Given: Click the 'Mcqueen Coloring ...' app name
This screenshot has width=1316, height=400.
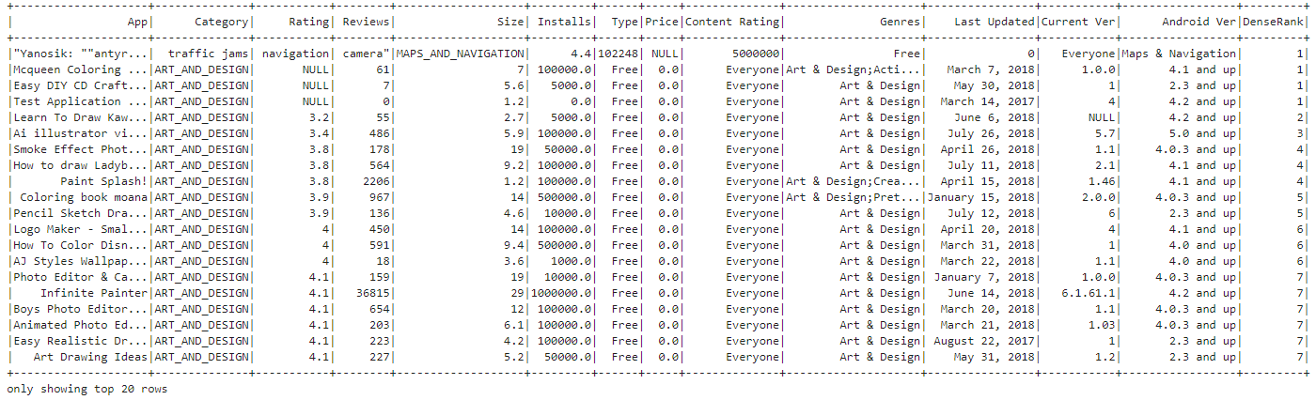Looking at the screenshot, I should coord(80,69).
